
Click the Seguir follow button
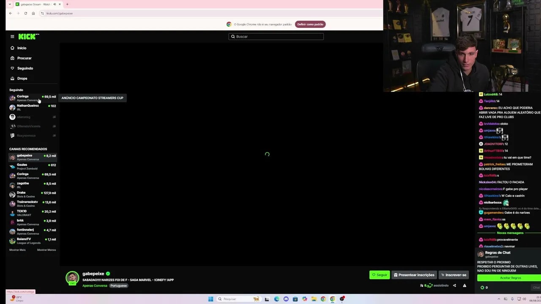pos(380,275)
